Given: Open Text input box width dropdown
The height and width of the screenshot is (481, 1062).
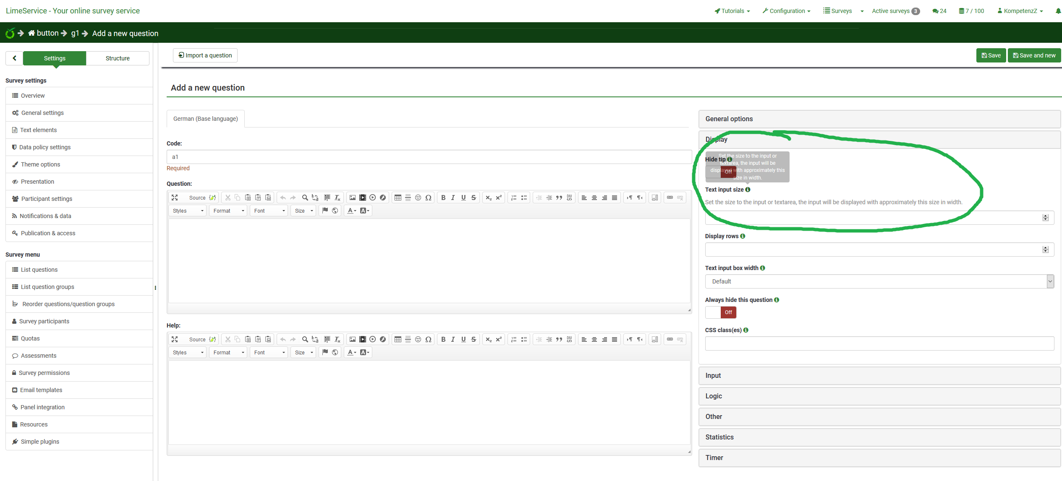Looking at the screenshot, I should pos(879,281).
